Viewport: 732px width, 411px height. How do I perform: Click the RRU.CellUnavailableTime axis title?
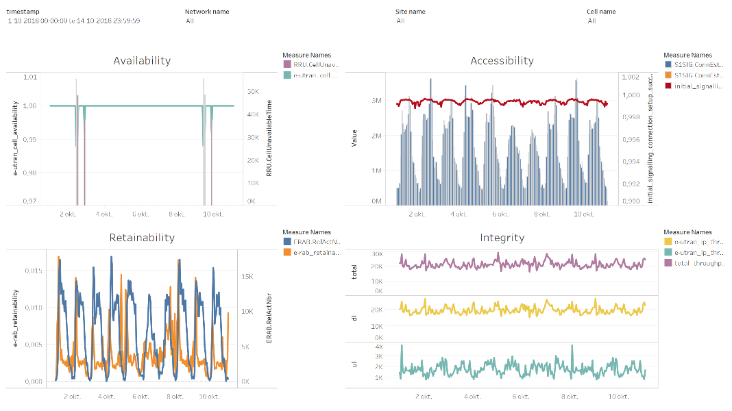coord(269,138)
